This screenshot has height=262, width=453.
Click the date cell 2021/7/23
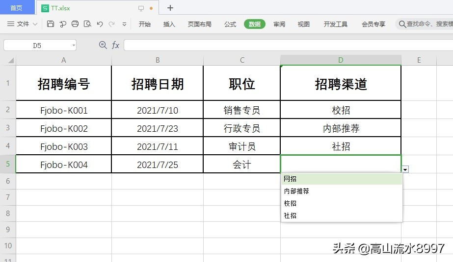tap(158, 128)
